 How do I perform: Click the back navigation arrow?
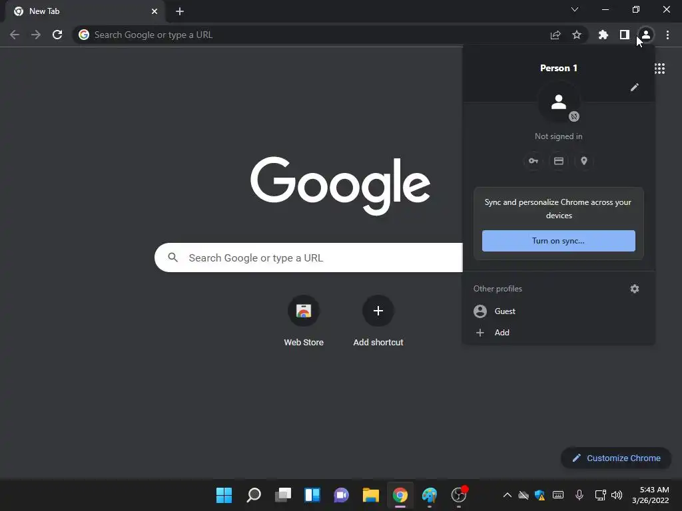tap(15, 35)
